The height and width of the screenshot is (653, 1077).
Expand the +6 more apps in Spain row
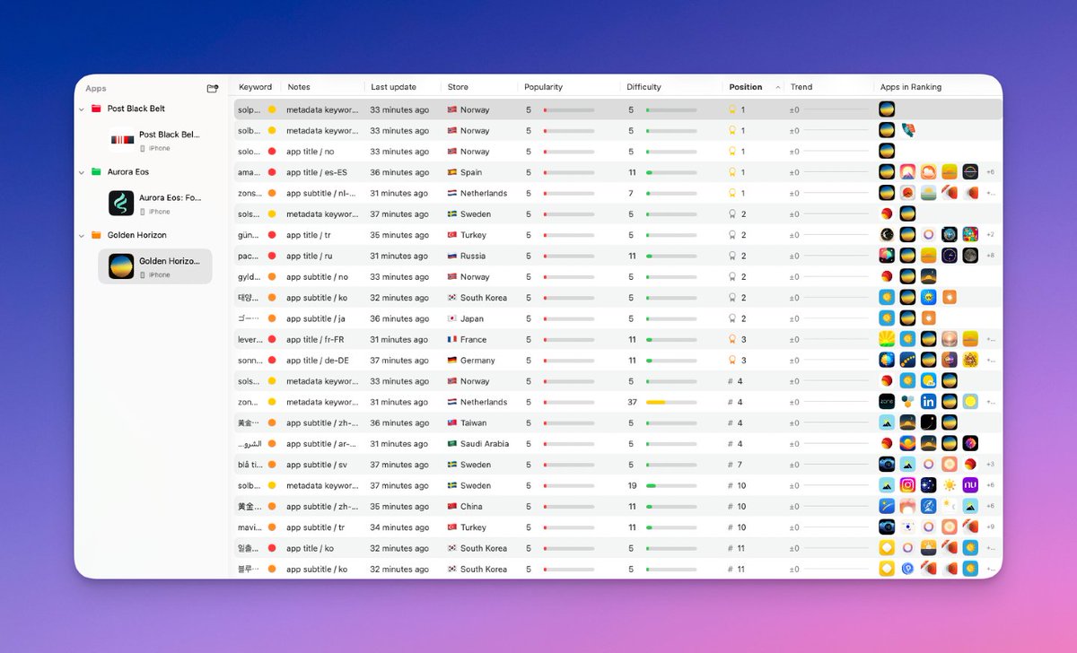pos(990,172)
